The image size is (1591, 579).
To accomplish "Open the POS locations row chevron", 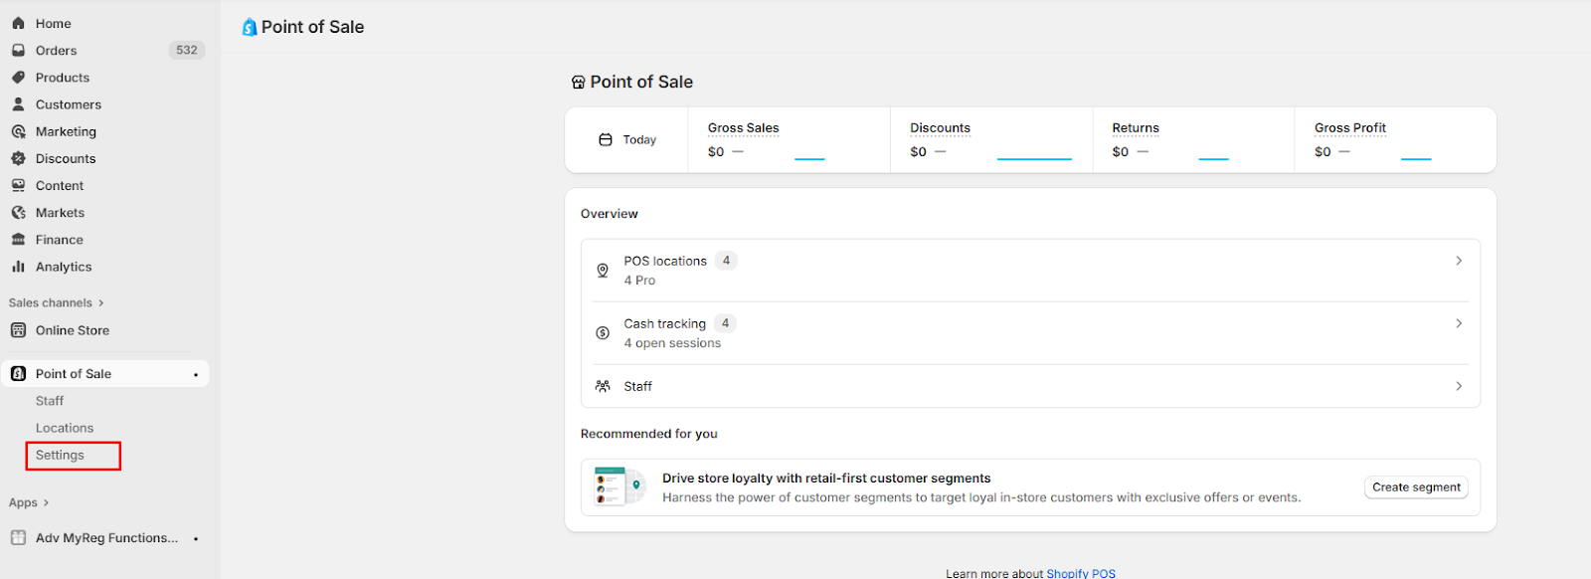I will pos(1459,261).
